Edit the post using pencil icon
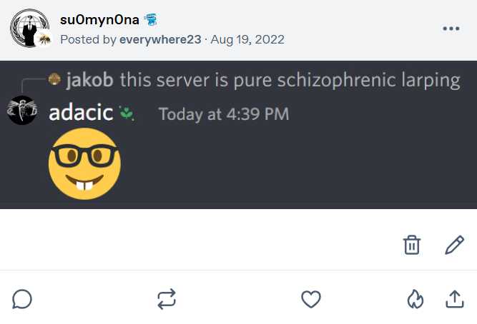Screen dimensions: 477x324 coord(454,245)
